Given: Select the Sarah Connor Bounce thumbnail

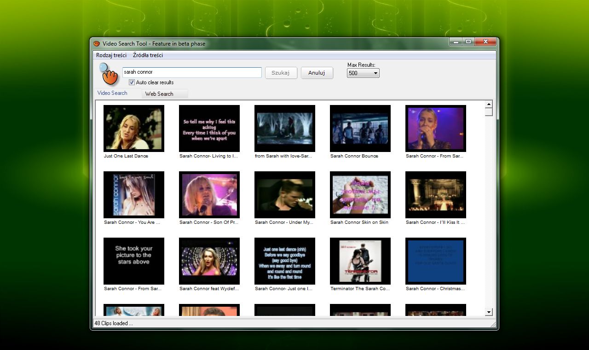Looking at the screenshot, I should [x=360, y=128].
